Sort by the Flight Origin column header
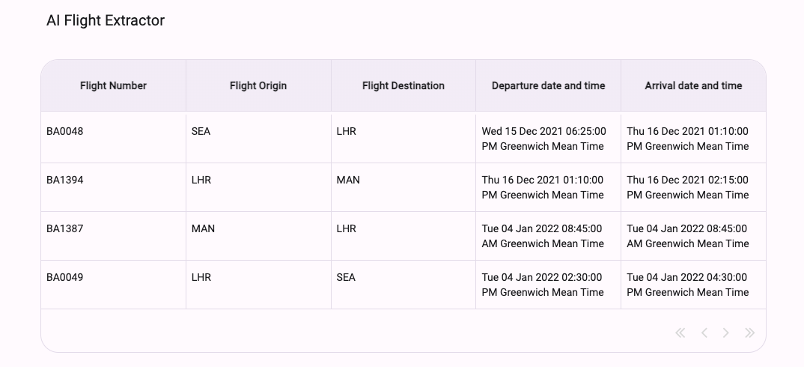Image resolution: width=804 pixels, height=367 pixels. (x=258, y=85)
